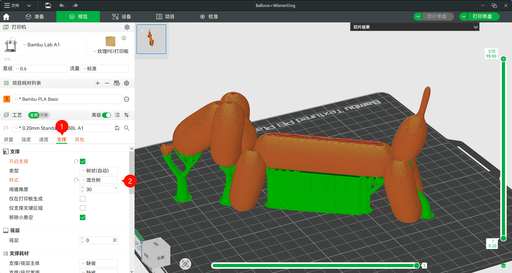This screenshot has width=512, height=273.
Task: Select the 质量 settings tab
Action: pos(9,139)
